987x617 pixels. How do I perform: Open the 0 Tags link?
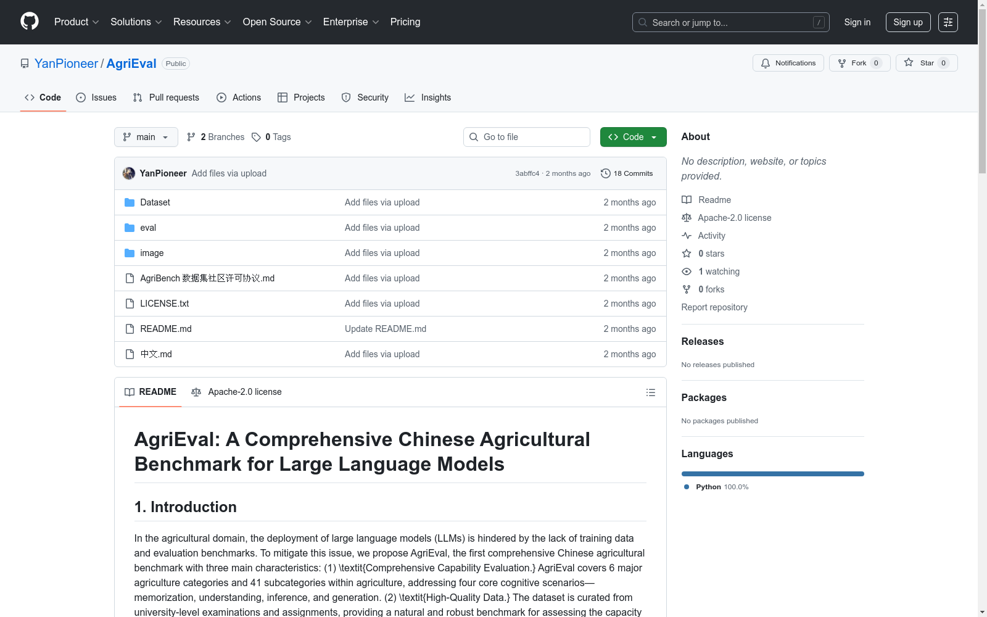(271, 137)
